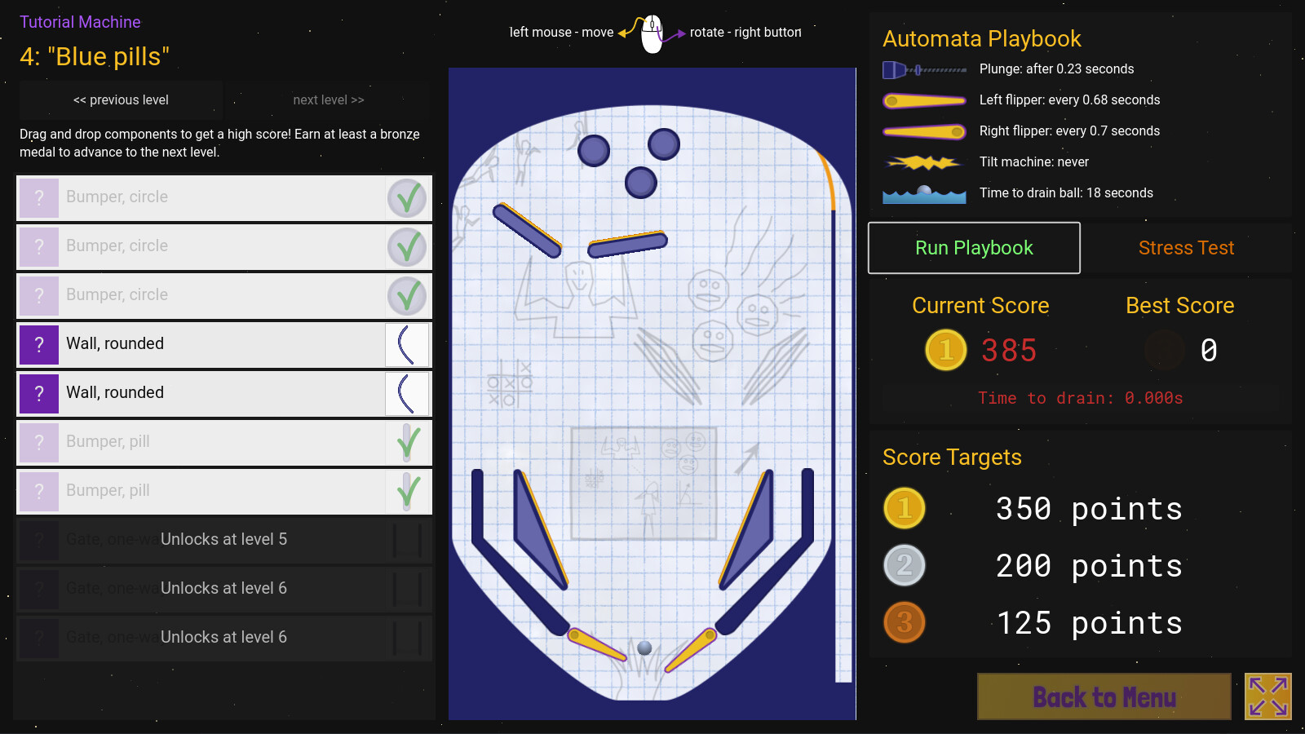This screenshot has width=1305, height=734.
Task: Toggle the checkmark on the first circle bumper
Action: coord(407,197)
